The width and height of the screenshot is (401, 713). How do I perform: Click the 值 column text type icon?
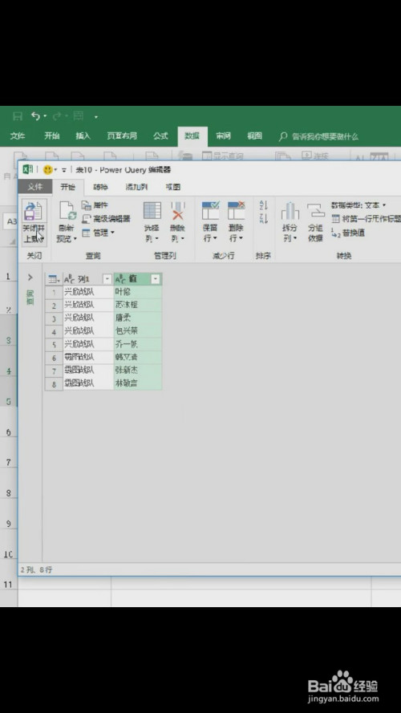120,279
